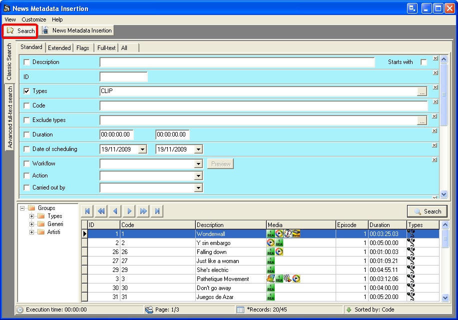Open Types browse ellipsis button
The height and width of the screenshot is (320, 458).
click(x=422, y=91)
